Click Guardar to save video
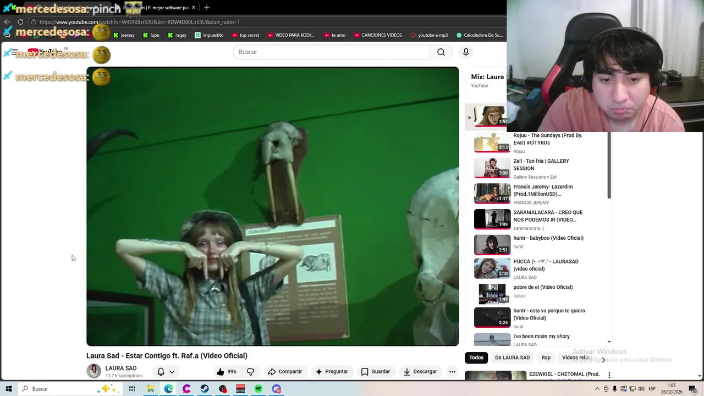Viewport: 704px width, 396px height. (x=376, y=372)
